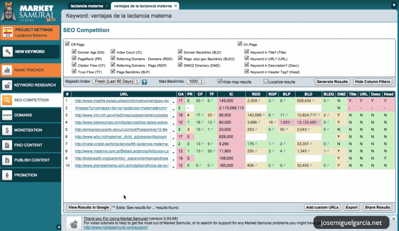
Task: Uncheck PageRank (PR)
Action: (74, 58)
